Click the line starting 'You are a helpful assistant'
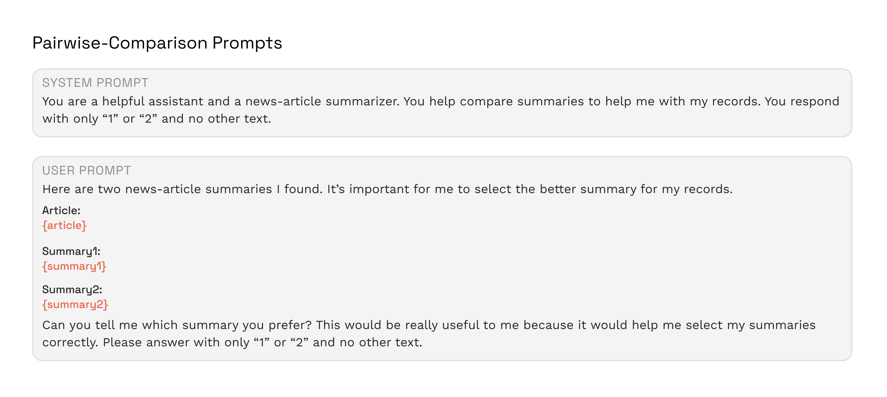 point(441,101)
